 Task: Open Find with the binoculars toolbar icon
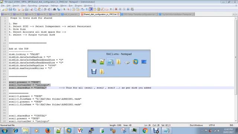coord(54,9)
